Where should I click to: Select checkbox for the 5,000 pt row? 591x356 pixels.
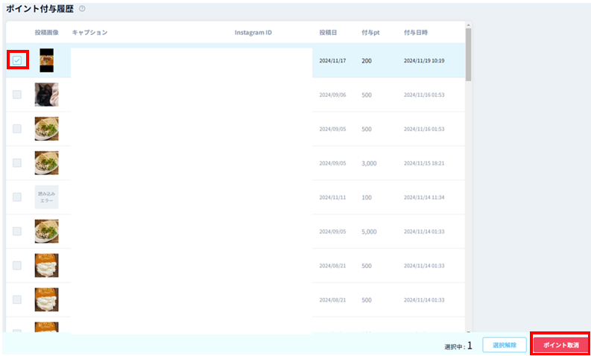click(17, 231)
